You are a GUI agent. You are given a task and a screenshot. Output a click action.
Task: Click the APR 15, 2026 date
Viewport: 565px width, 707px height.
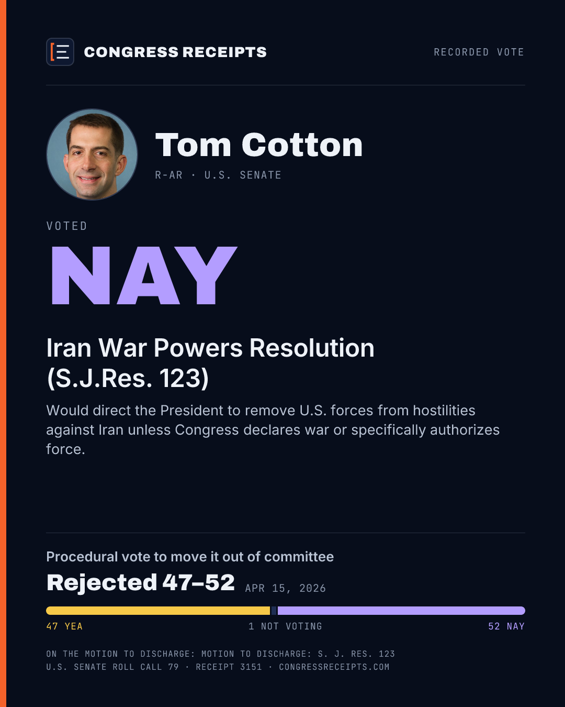tap(286, 588)
